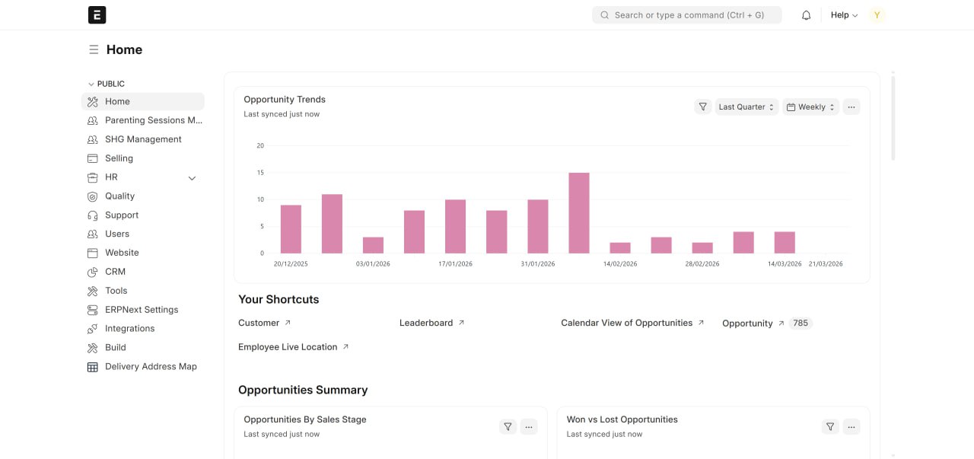Viewport: 974px width, 459px height.
Task: Open the Customer shortcut link
Action: pos(259,323)
